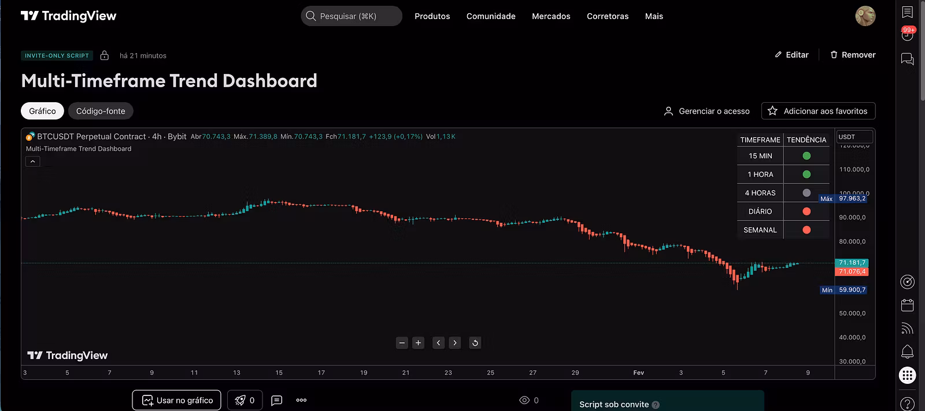Viewport: 925px width, 411px height.
Task: Click the Mín 59.900,7 price label
Action: [844, 290]
